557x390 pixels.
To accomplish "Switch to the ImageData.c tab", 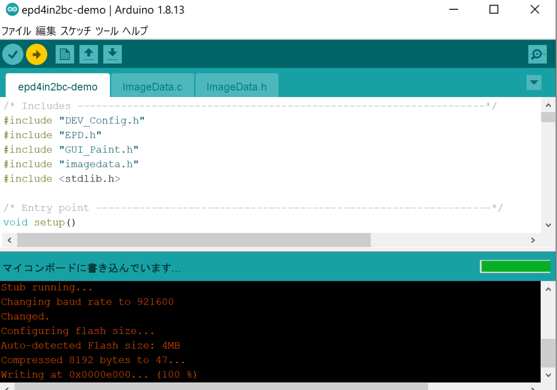I will pos(152,86).
